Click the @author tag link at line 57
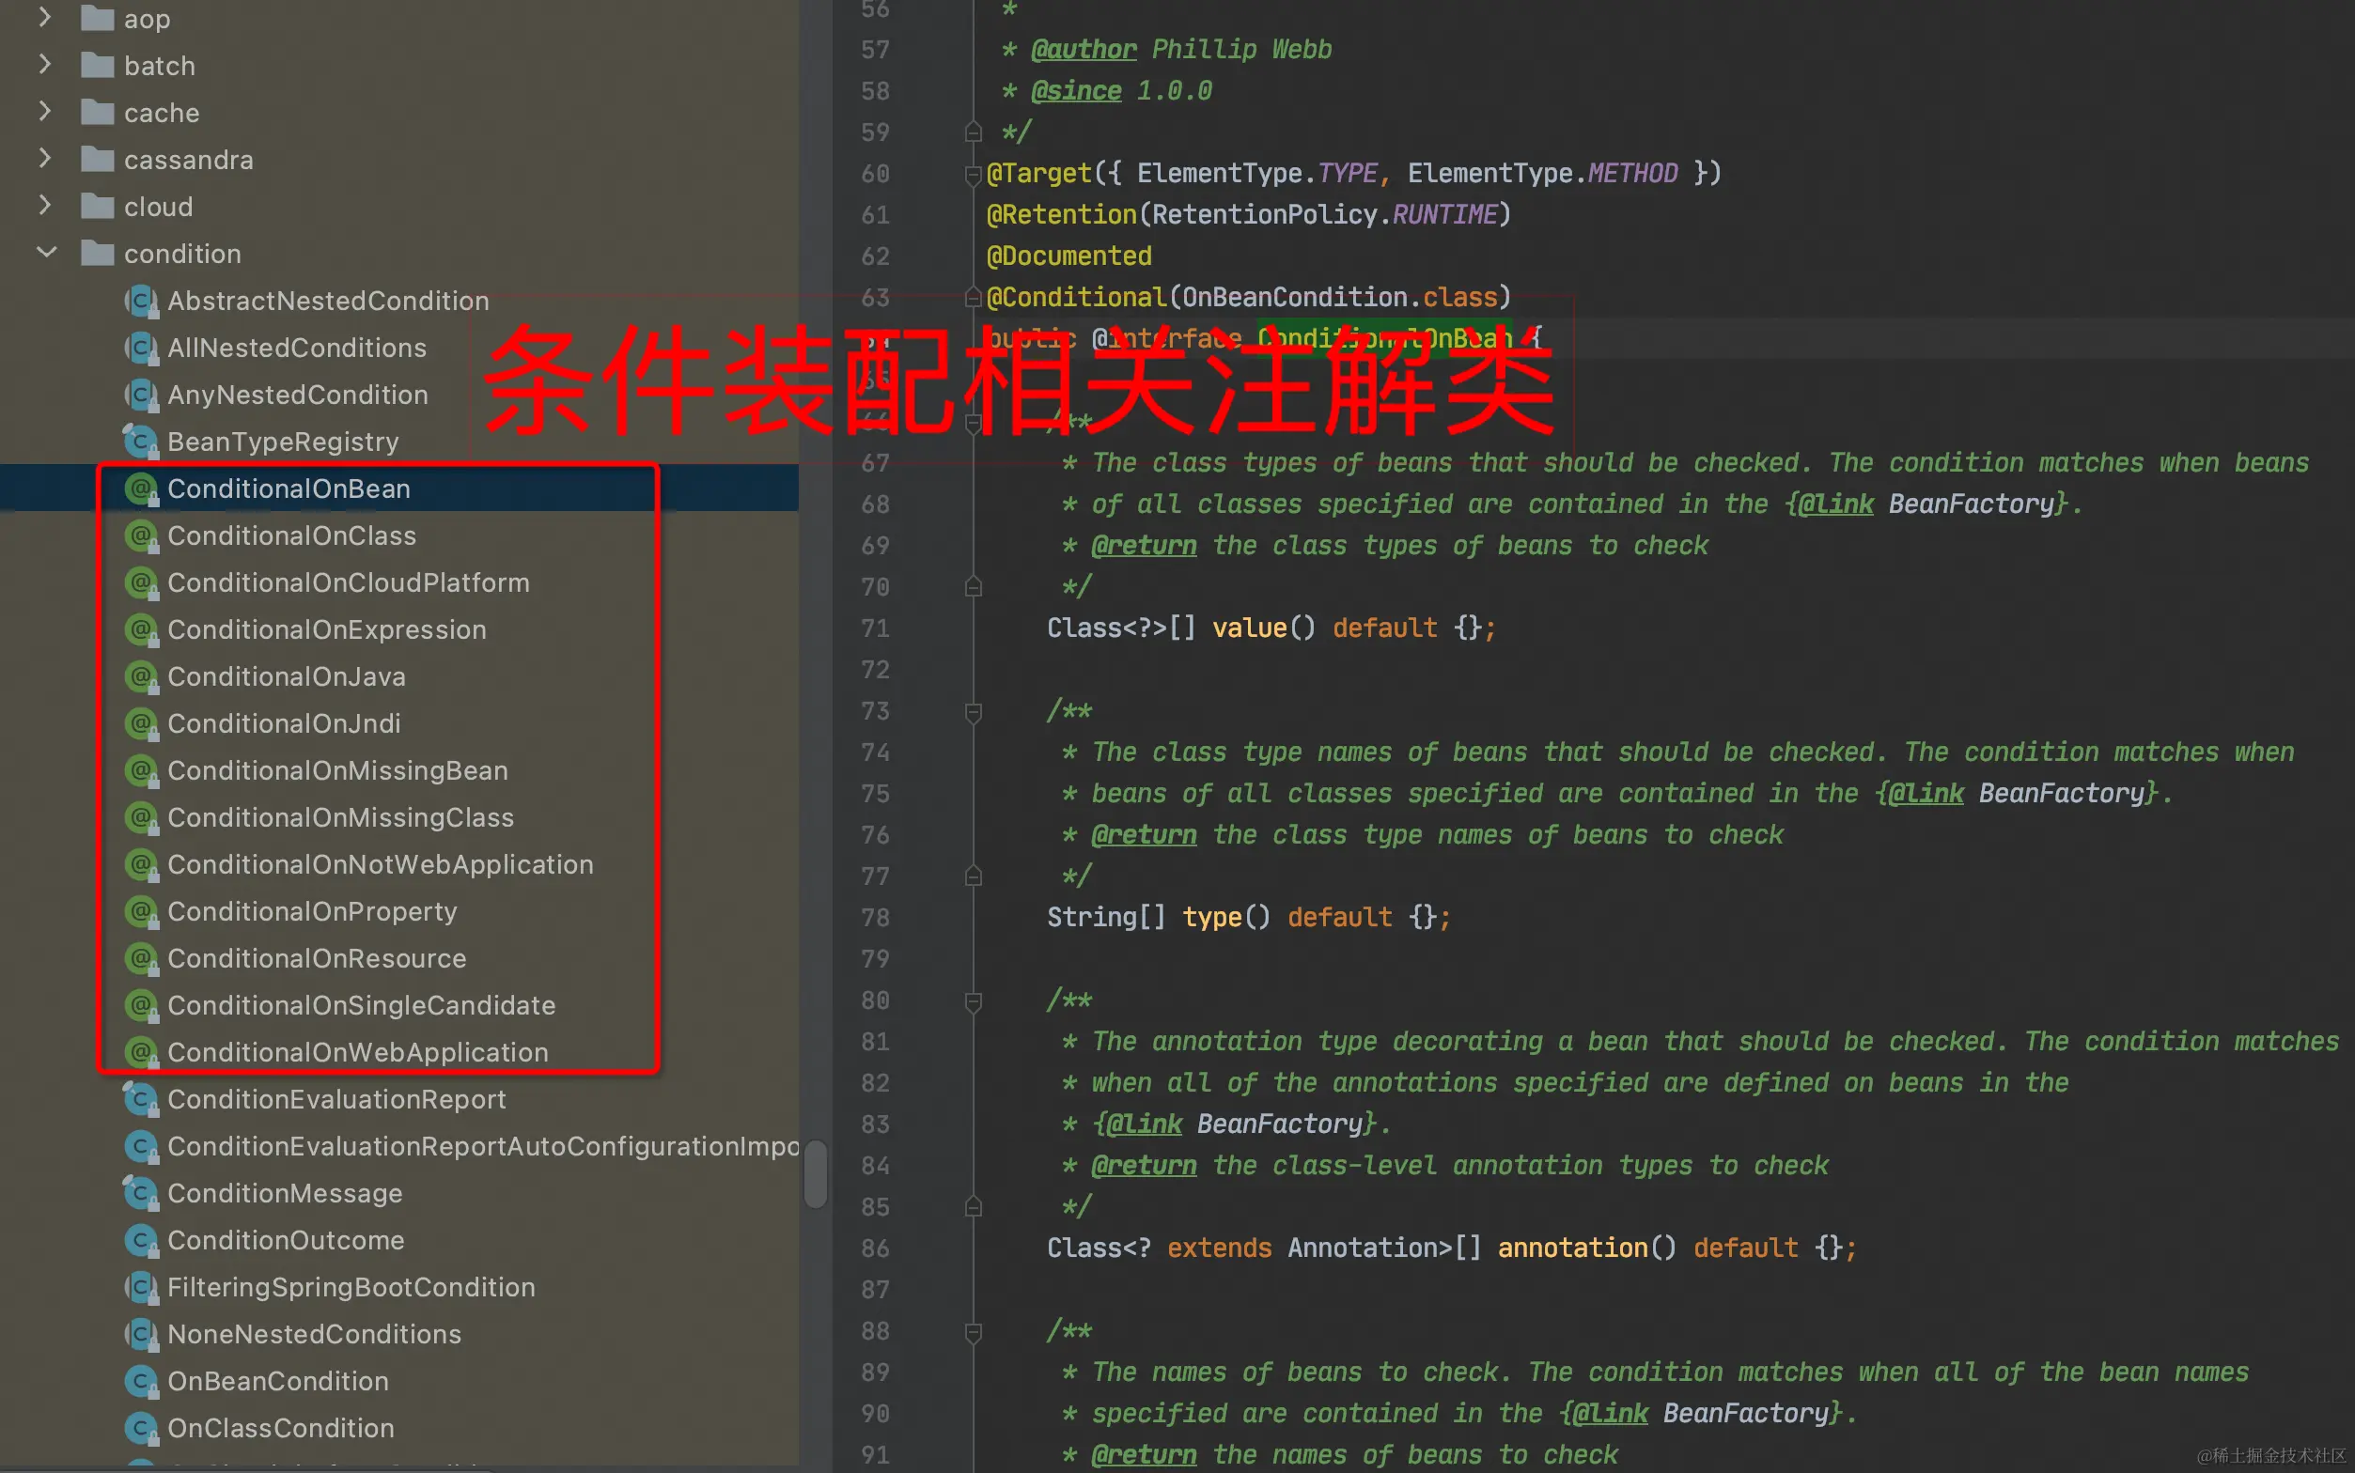The height and width of the screenshot is (1473, 2355). click(x=1084, y=50)
